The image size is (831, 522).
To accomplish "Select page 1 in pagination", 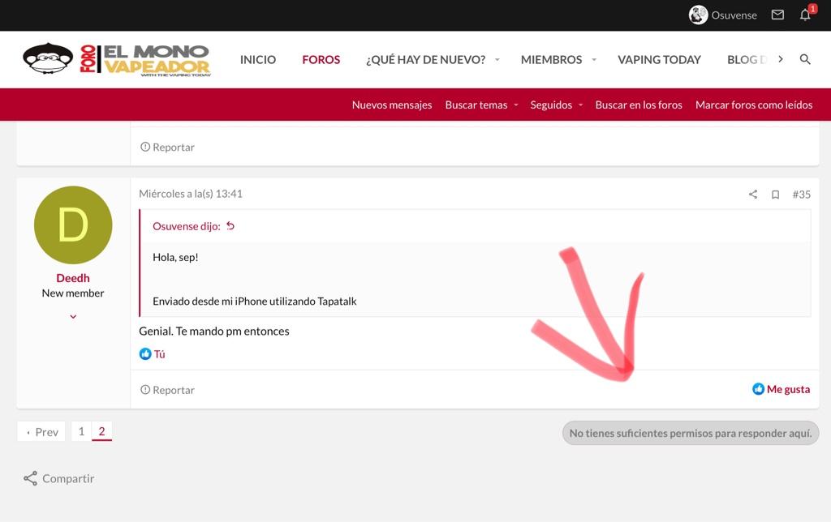I will pyautogui.click(x=81, y=431).
